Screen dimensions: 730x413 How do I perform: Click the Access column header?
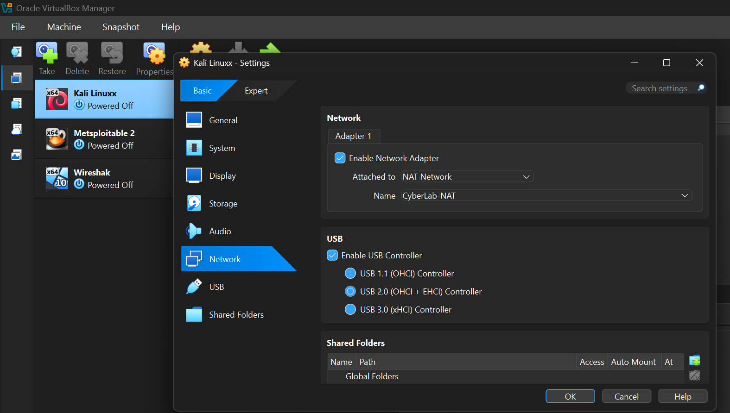(x=592, y=362)
